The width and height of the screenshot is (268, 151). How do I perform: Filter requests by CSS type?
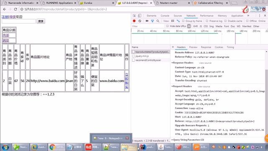point(206,26)
